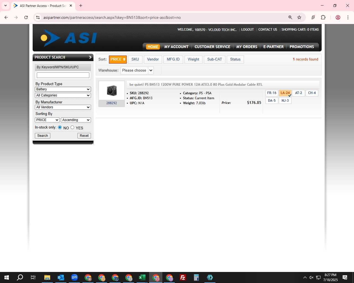This screenshot has height=283, width=354.
Task: Open the Warehouse 'Please choose' dropdown
Action: 137,70
